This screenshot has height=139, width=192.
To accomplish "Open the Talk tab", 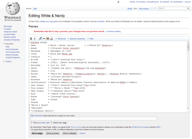I will [35, 9].
